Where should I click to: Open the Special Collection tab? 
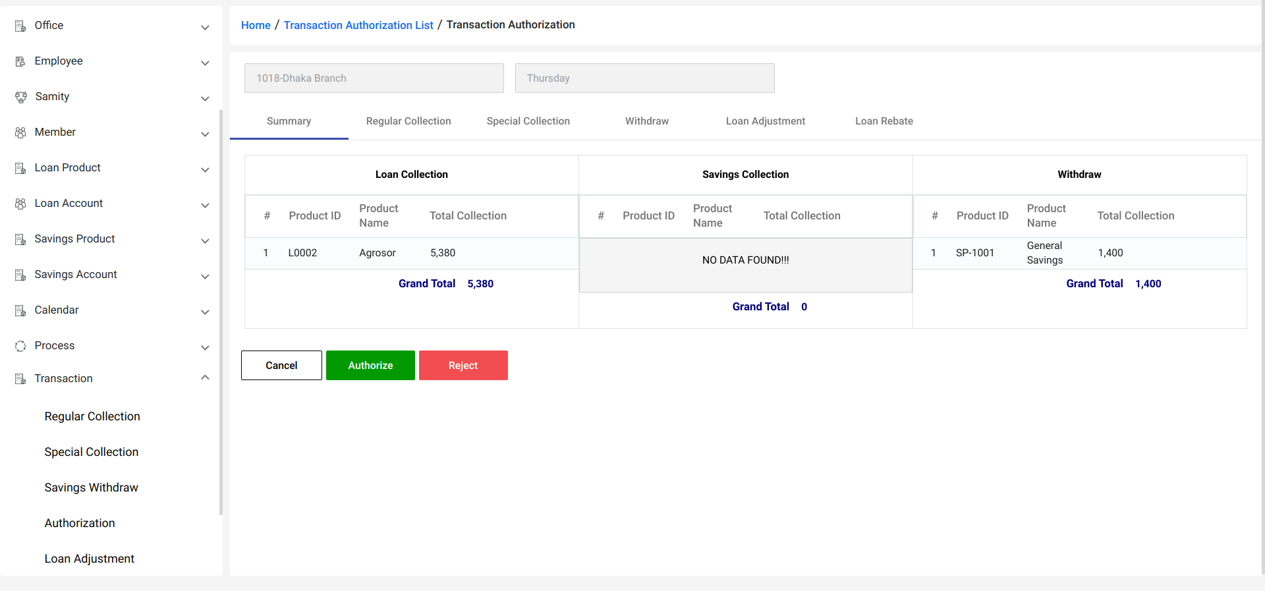[x=528, y=121]
